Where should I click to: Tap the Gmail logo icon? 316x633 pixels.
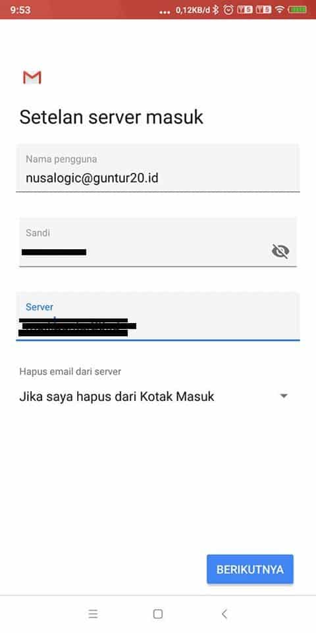pyautogui.click(x=32, y=77)
